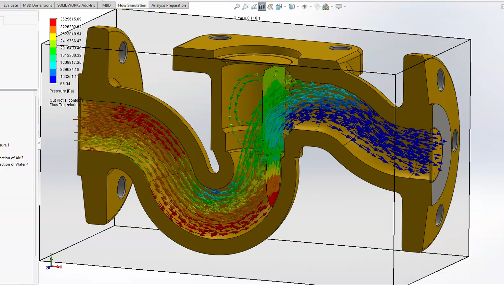Click the Flow Trajectories 1 label
Screen dimensions: 504x285
tap(66, 105)
